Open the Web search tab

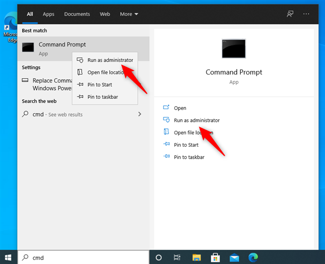105,14
